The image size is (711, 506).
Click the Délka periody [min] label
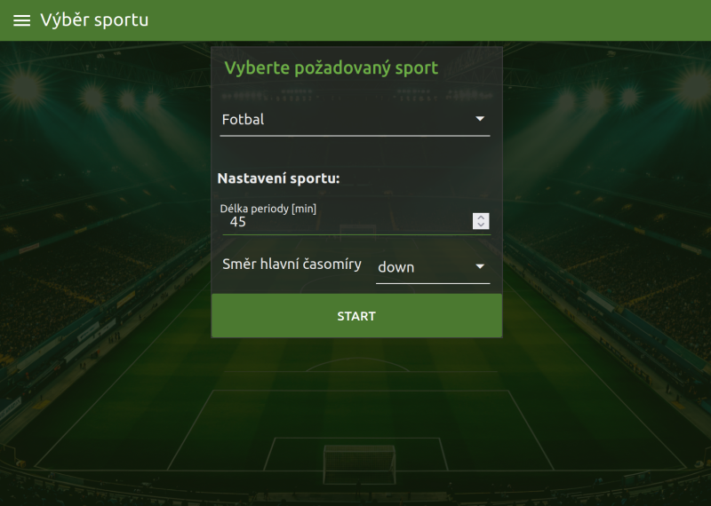[268, 209]
